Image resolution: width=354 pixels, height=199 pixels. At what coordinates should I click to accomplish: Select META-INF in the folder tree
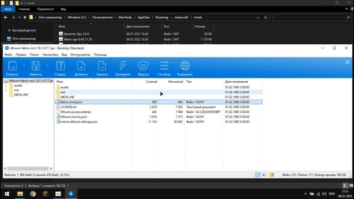21,95
